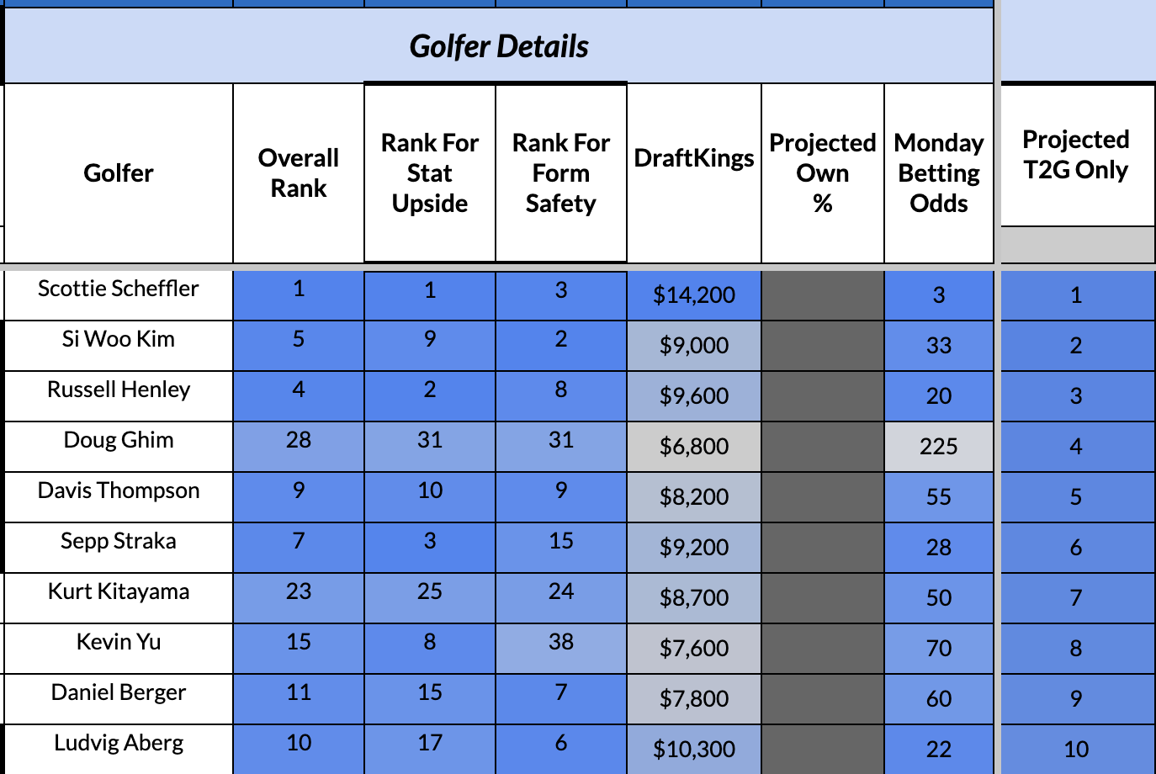Select Kurt Kitayama's name cell
Image resolution: width=1156 pixels, height=774 pixels.
pyautogui.click(x=119, y=591)
